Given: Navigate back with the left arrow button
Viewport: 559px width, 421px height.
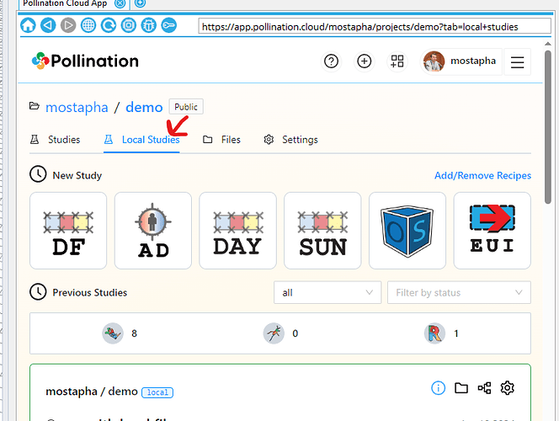Looking at the screenshot, I should tap(48, 25).
